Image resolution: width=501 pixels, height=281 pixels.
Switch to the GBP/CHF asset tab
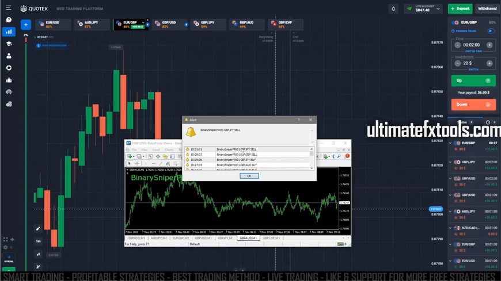pos(285,25)
